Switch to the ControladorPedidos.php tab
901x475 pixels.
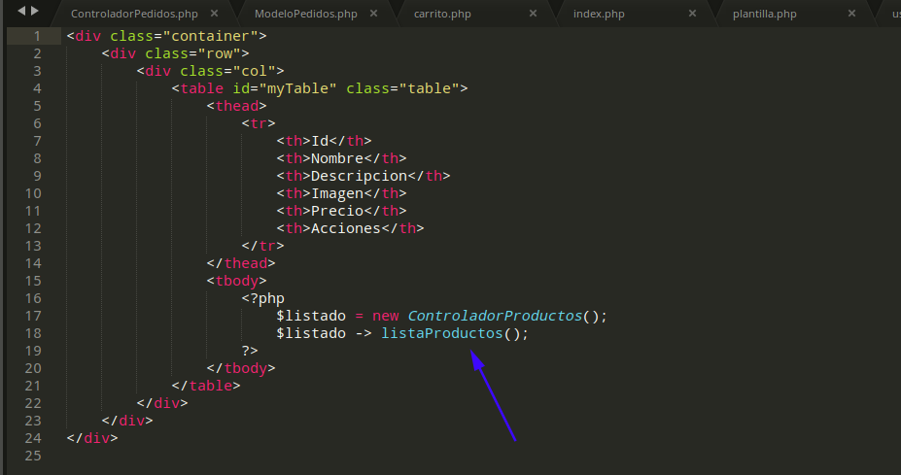(x=132, y=14)
